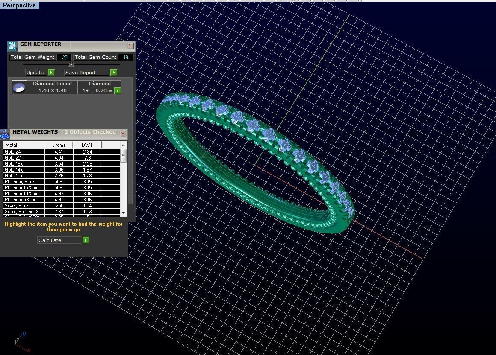Click the round diamond gem thumbnail
496x355 pixels.
[x=19, y=87]
